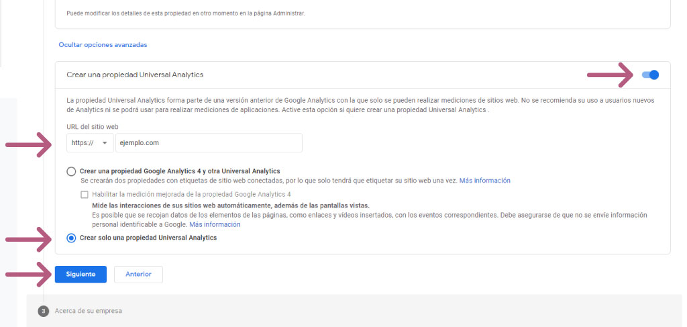Click 'Mide las interacciones de sus sitios web' text
This screenshot has height=327, width=687.
[231, 205]
